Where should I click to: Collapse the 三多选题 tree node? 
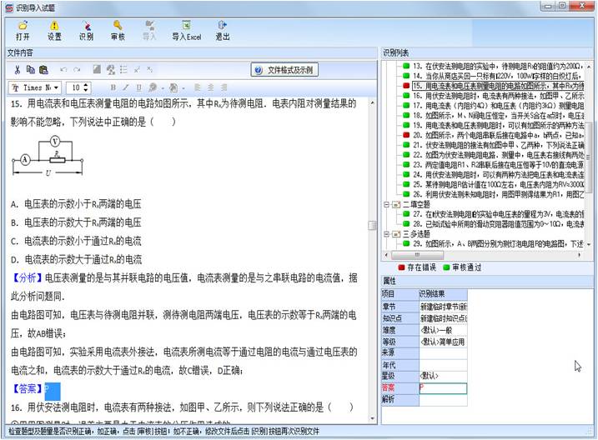386,234
